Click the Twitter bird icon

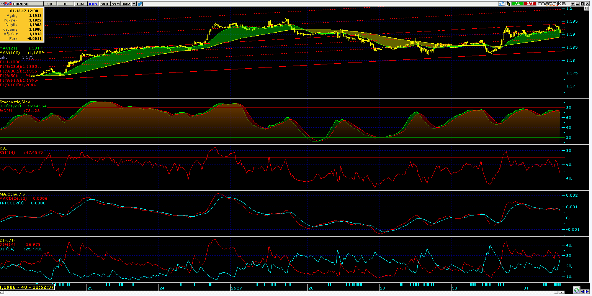click(x=140, y=3)
